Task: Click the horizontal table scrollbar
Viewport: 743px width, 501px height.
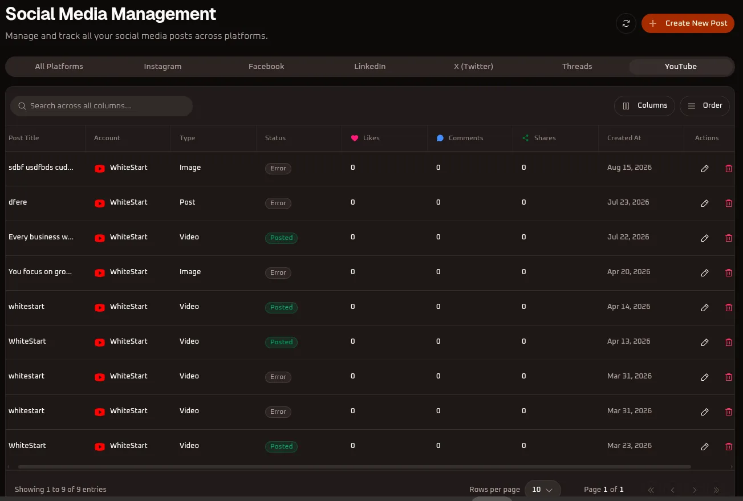Action: tap(354, 467)
